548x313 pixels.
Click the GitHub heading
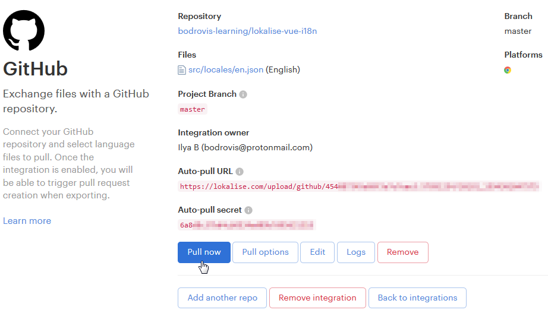point(35,69)
